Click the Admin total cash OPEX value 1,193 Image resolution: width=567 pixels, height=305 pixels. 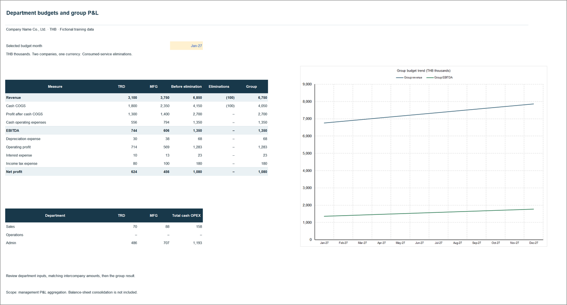coord(197,243)
